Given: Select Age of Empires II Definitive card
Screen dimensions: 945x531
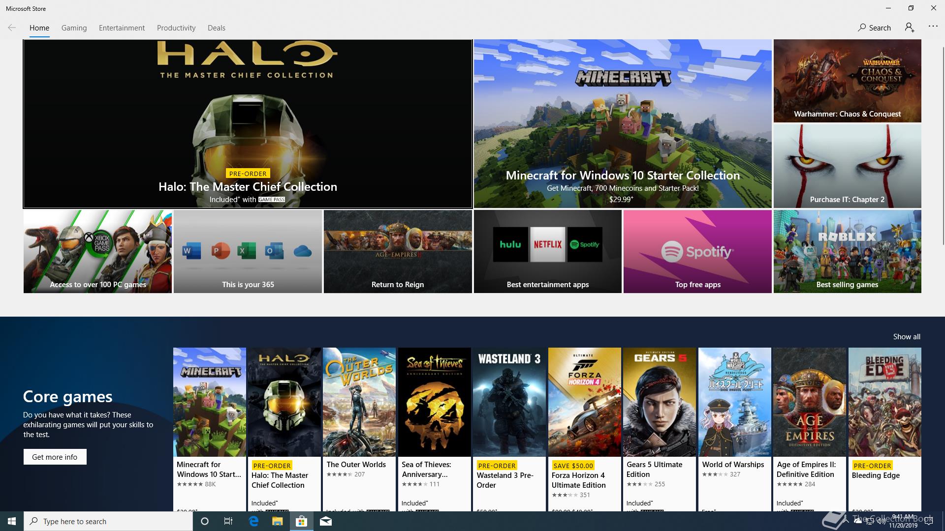Looking at the screenshot, I should pyautogui.click(x=810, y=429).
